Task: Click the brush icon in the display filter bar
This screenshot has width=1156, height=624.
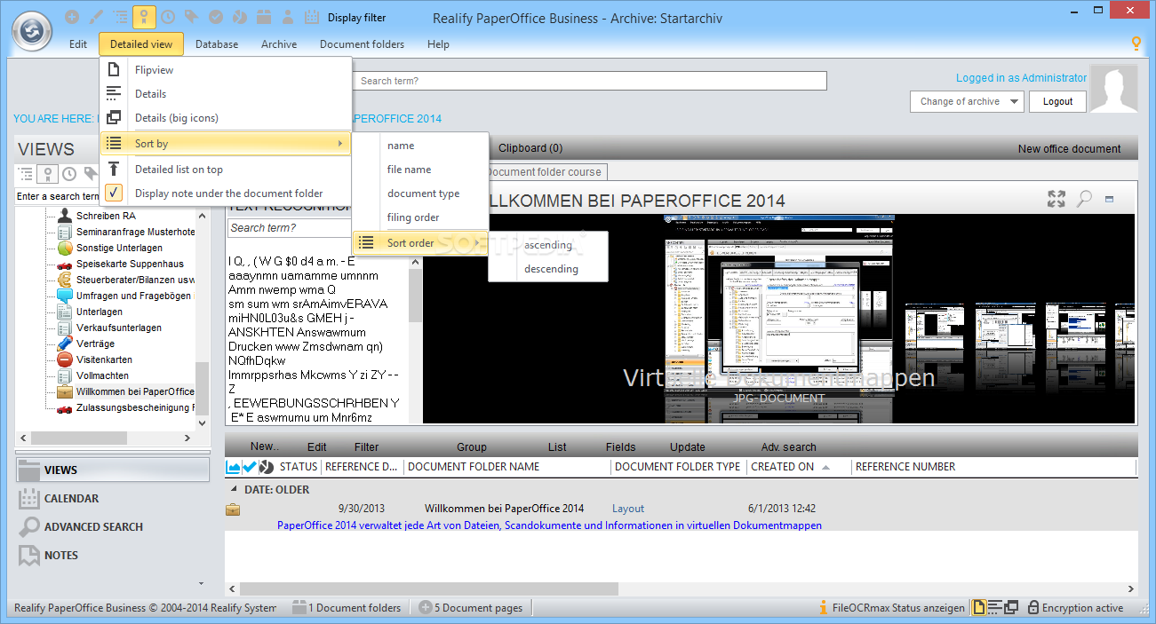Action: point(97,17)
